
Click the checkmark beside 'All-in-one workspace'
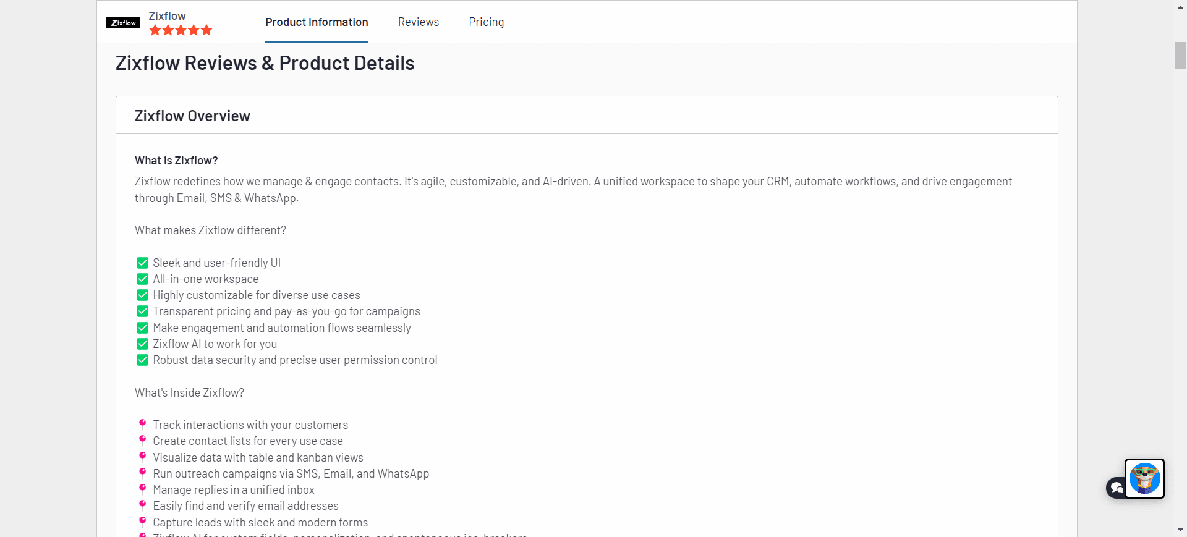tap(142, 279)
